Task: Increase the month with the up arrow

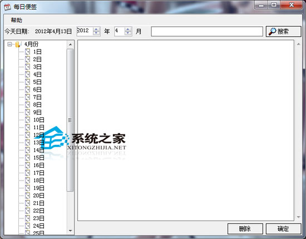Action: [128, 30]
